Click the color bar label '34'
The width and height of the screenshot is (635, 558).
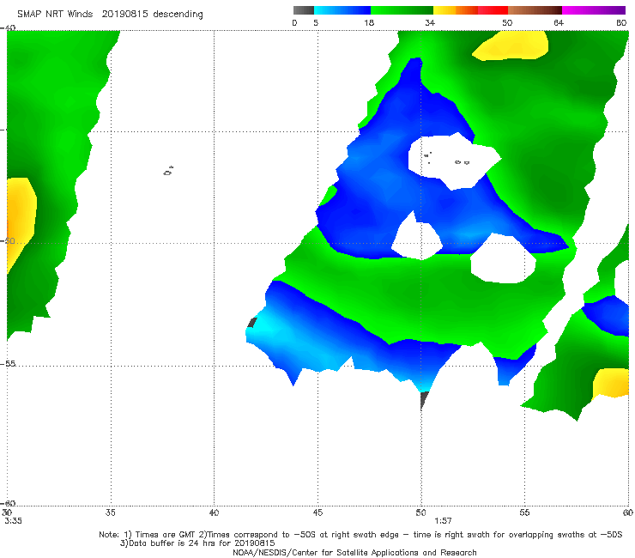430,22
